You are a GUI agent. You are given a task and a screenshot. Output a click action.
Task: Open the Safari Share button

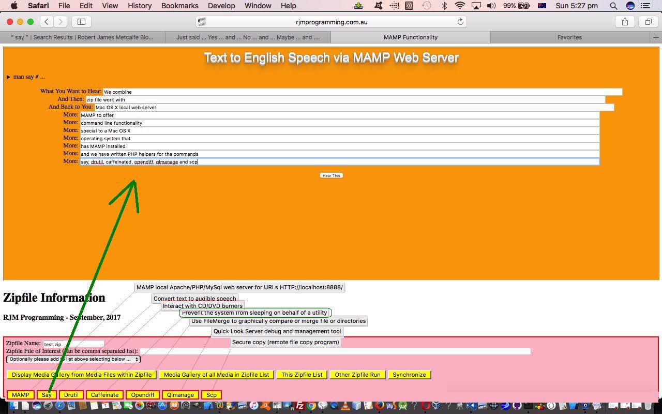pos(625,22)
